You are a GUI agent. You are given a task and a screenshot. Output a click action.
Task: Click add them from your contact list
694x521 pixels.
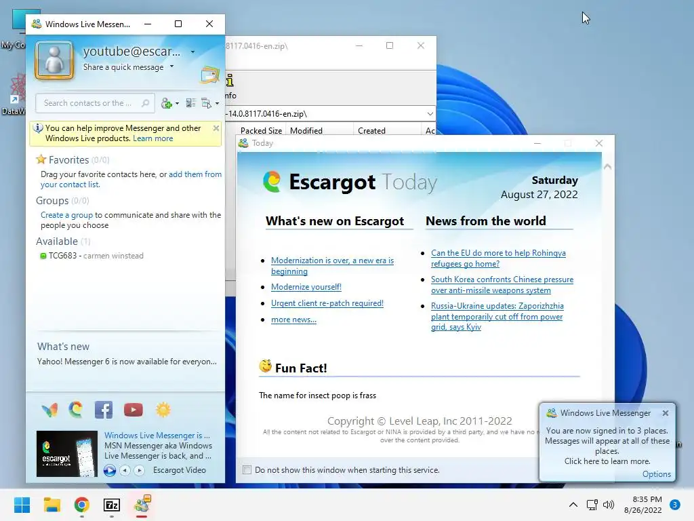131,179
